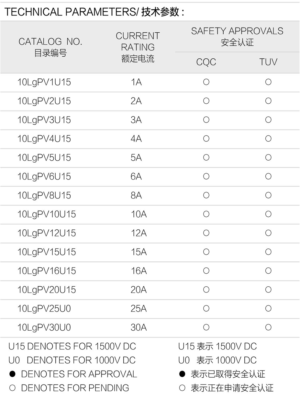The image size is (300, 400).
Task: Select the 16A current rating cell
Action: pyautogui.click(x=139, y=271)
